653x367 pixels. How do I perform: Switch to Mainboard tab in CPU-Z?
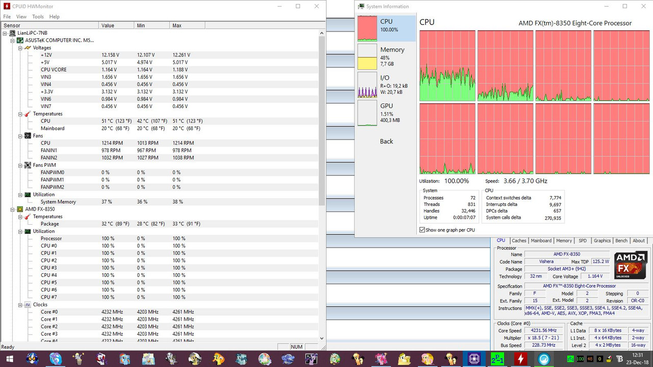(541, 241)
